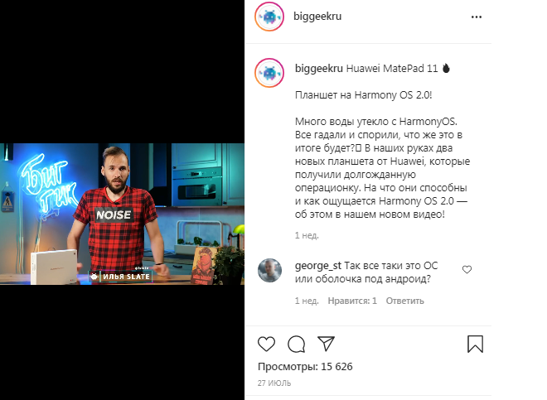Play the Huawei MatePad video
Screen dimensions: 547x400
click(x=122, y=214)
